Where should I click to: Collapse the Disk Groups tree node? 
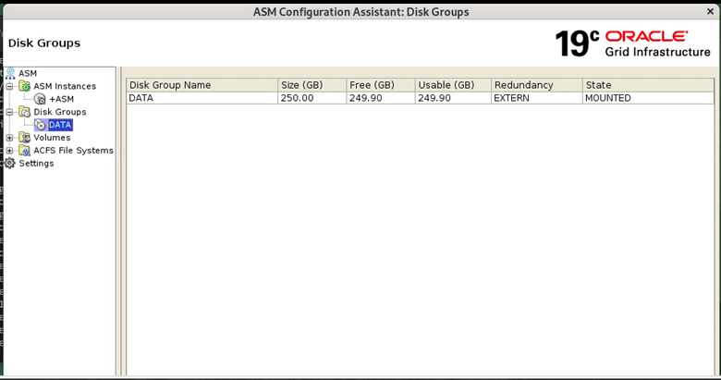10,112
